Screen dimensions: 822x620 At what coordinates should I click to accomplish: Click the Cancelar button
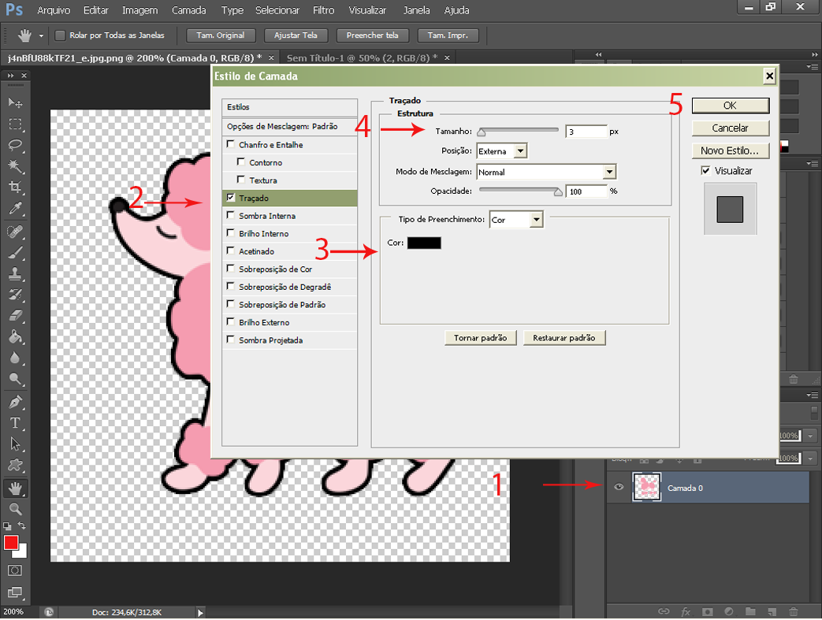[731, 128]
